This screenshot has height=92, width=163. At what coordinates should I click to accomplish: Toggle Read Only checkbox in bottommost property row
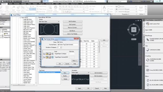87,66
